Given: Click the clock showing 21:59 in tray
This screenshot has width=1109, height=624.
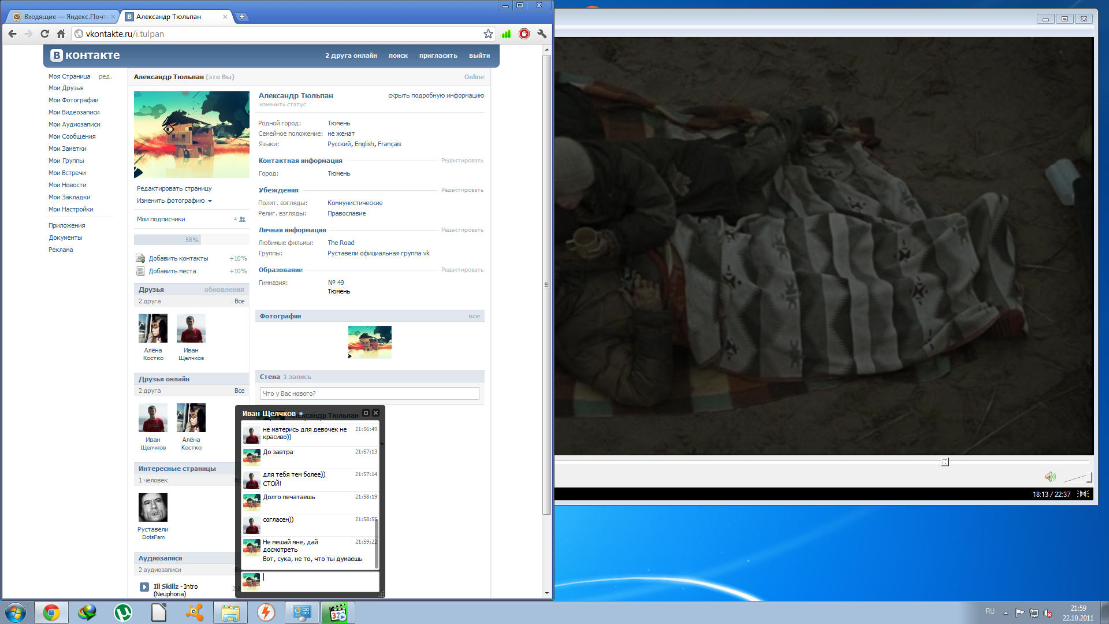Looking at the screenshot, I should point(1078,608).
